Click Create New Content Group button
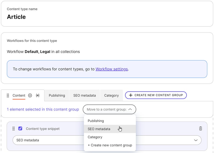Screen dimensions: 215x153 tap(156, 95)
